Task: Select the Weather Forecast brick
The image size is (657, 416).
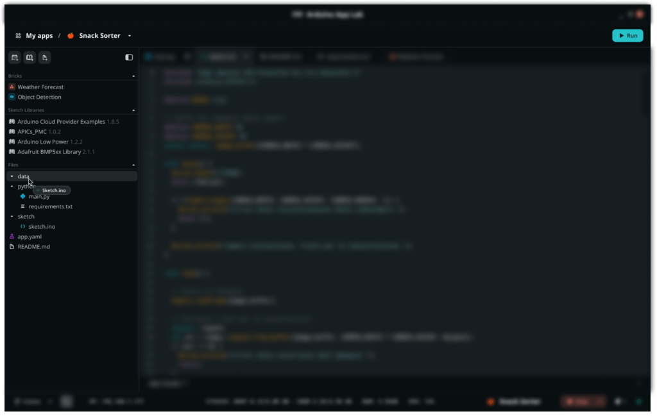Action: [40, 87]
